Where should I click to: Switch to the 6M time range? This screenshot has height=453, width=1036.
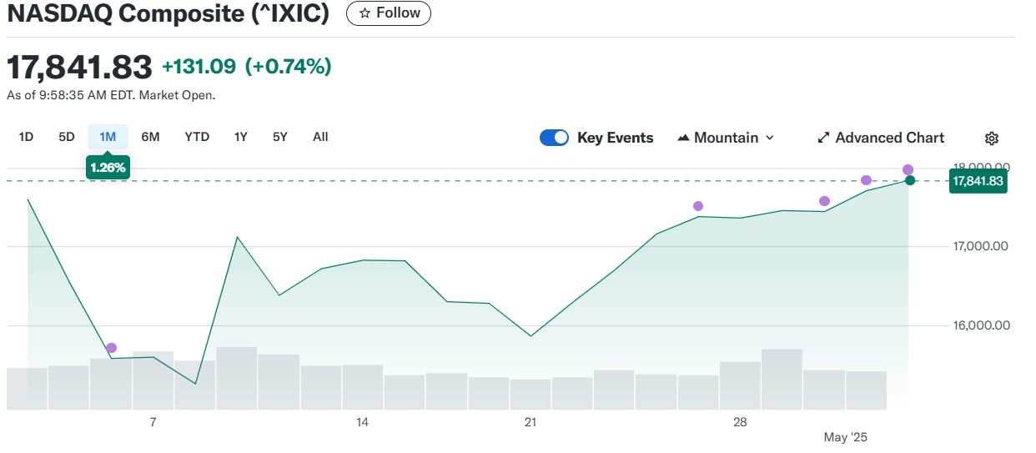click(150, 137)
